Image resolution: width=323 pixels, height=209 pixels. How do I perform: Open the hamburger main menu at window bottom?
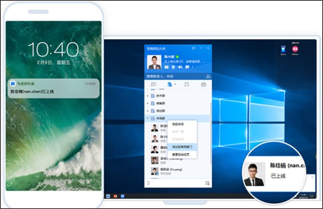tap(149, 183)
